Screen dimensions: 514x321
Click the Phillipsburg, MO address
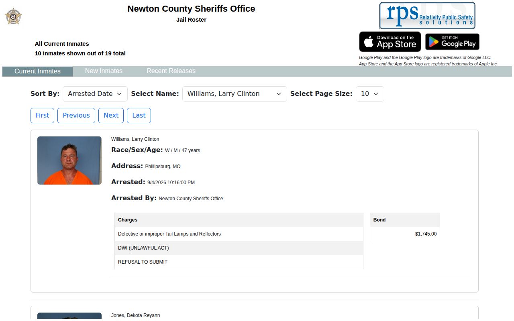tap(163, 167)
